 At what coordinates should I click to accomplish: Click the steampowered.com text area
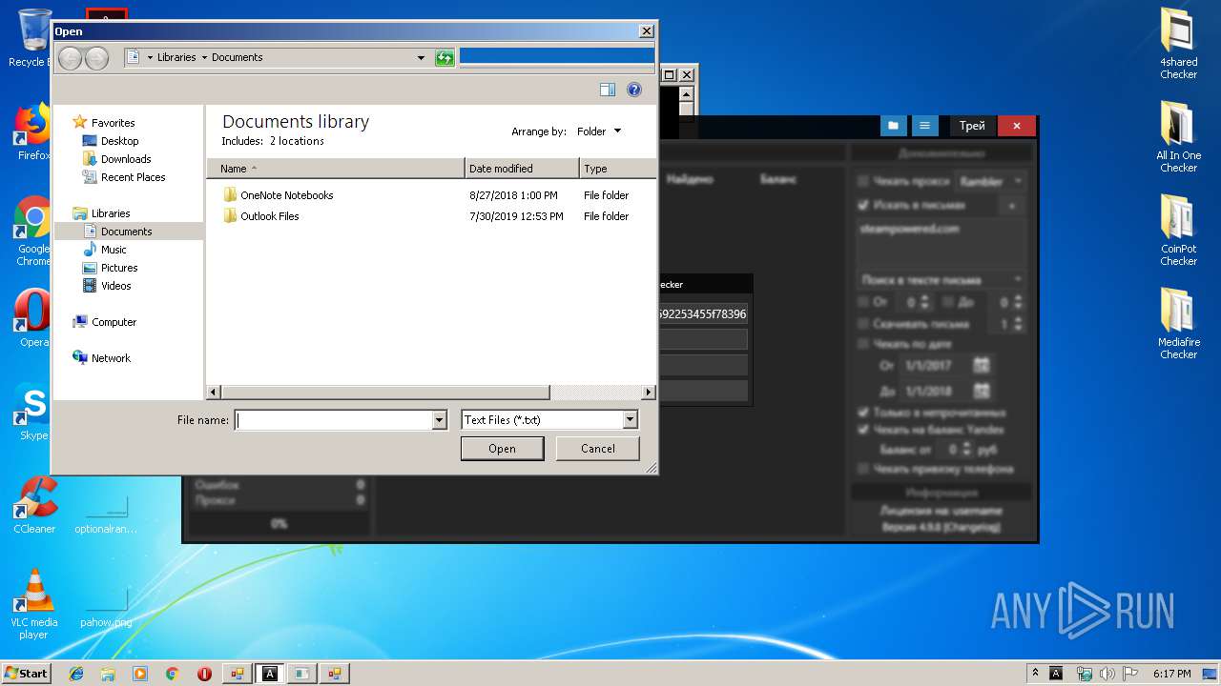tap(941, 242)
